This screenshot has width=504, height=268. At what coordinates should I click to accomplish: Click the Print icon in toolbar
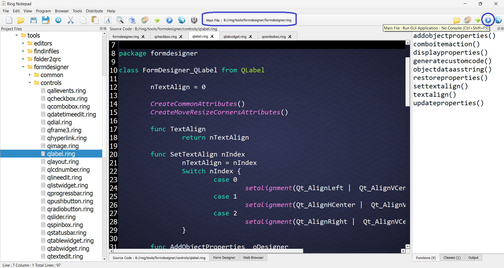tap(132, 20)
